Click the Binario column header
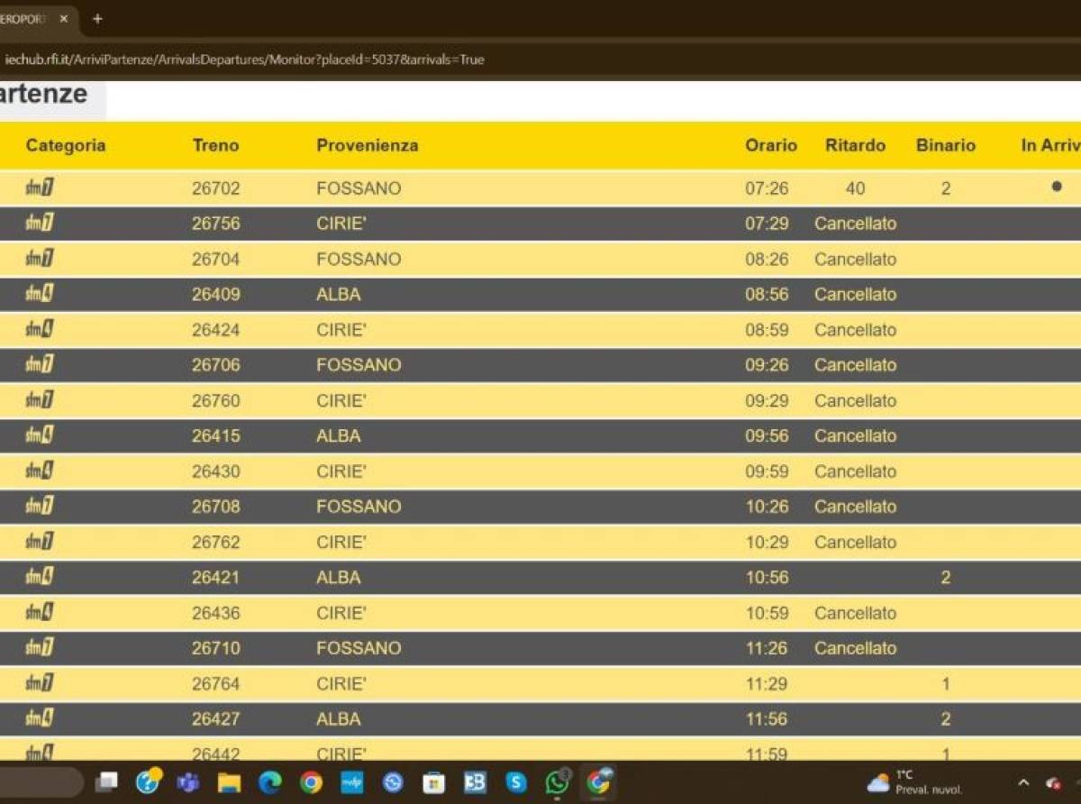Screen dimensions: 1081x804 tap(946, 145)
